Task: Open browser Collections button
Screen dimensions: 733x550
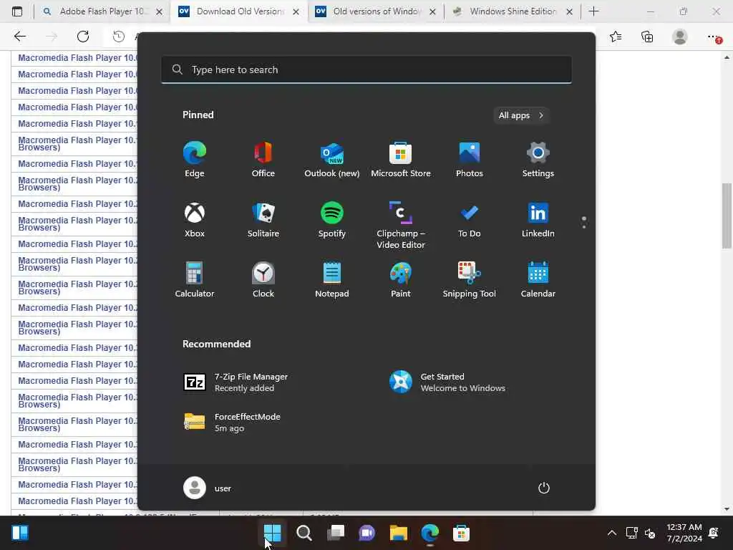Action: (647, 37)
